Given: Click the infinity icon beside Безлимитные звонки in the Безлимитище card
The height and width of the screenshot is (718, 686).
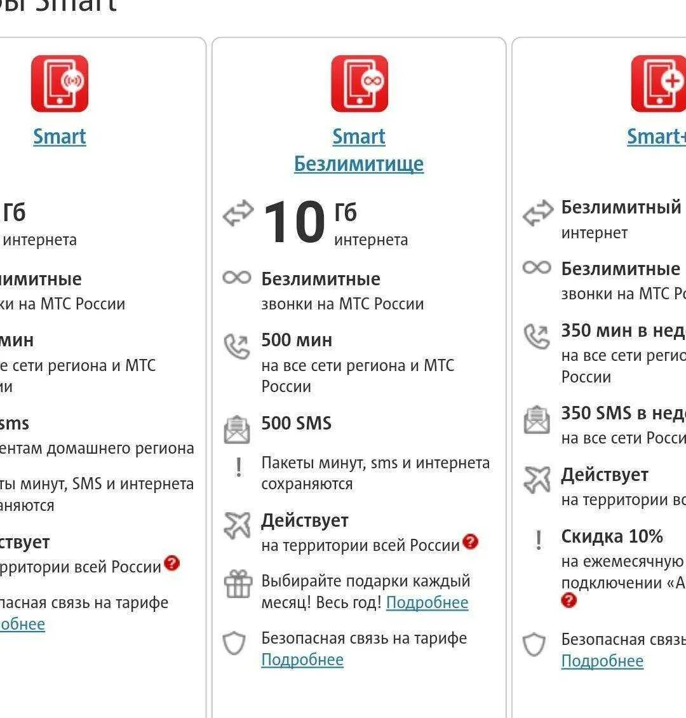Looking at the screenshot, I should click(x=236, y=278).
